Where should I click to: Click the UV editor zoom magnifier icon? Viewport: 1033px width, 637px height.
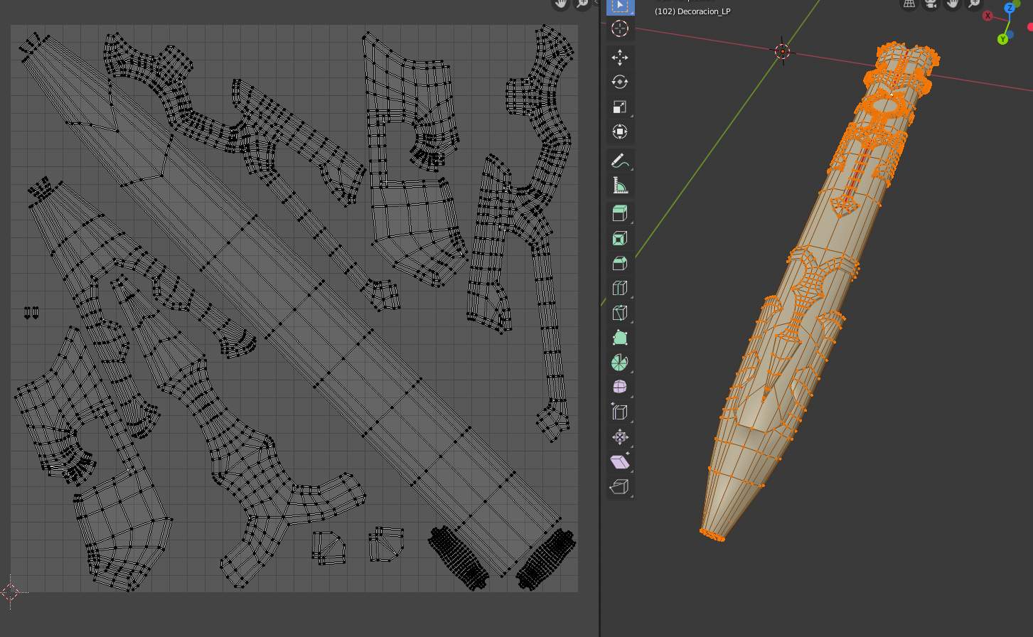[x=582, y=3]
